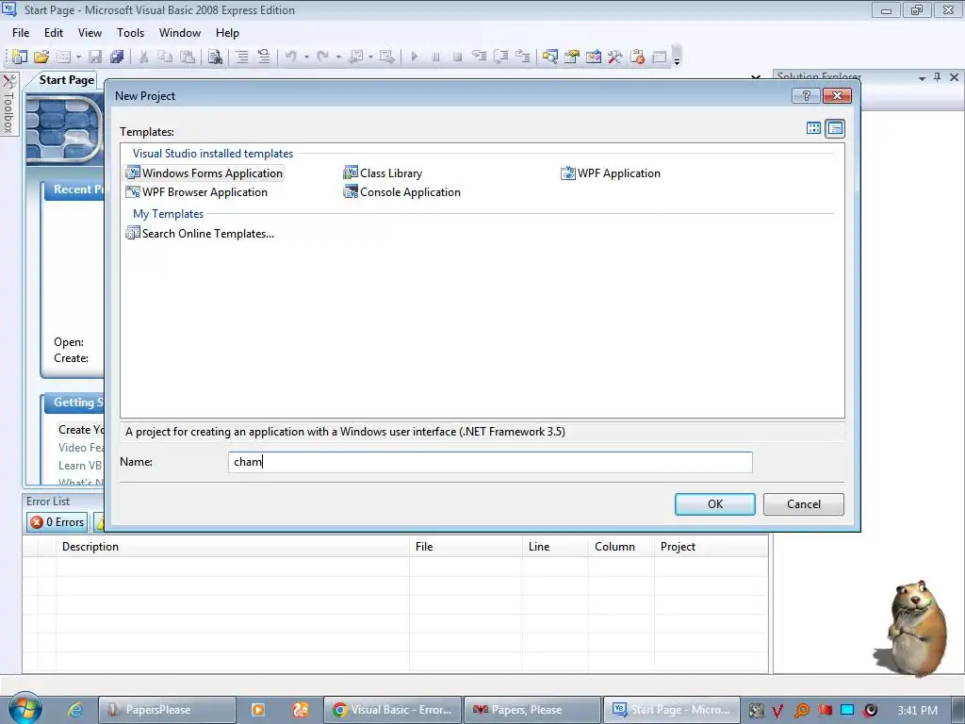Open the Add New Item dropdown arrow

[x=78, y=58]
